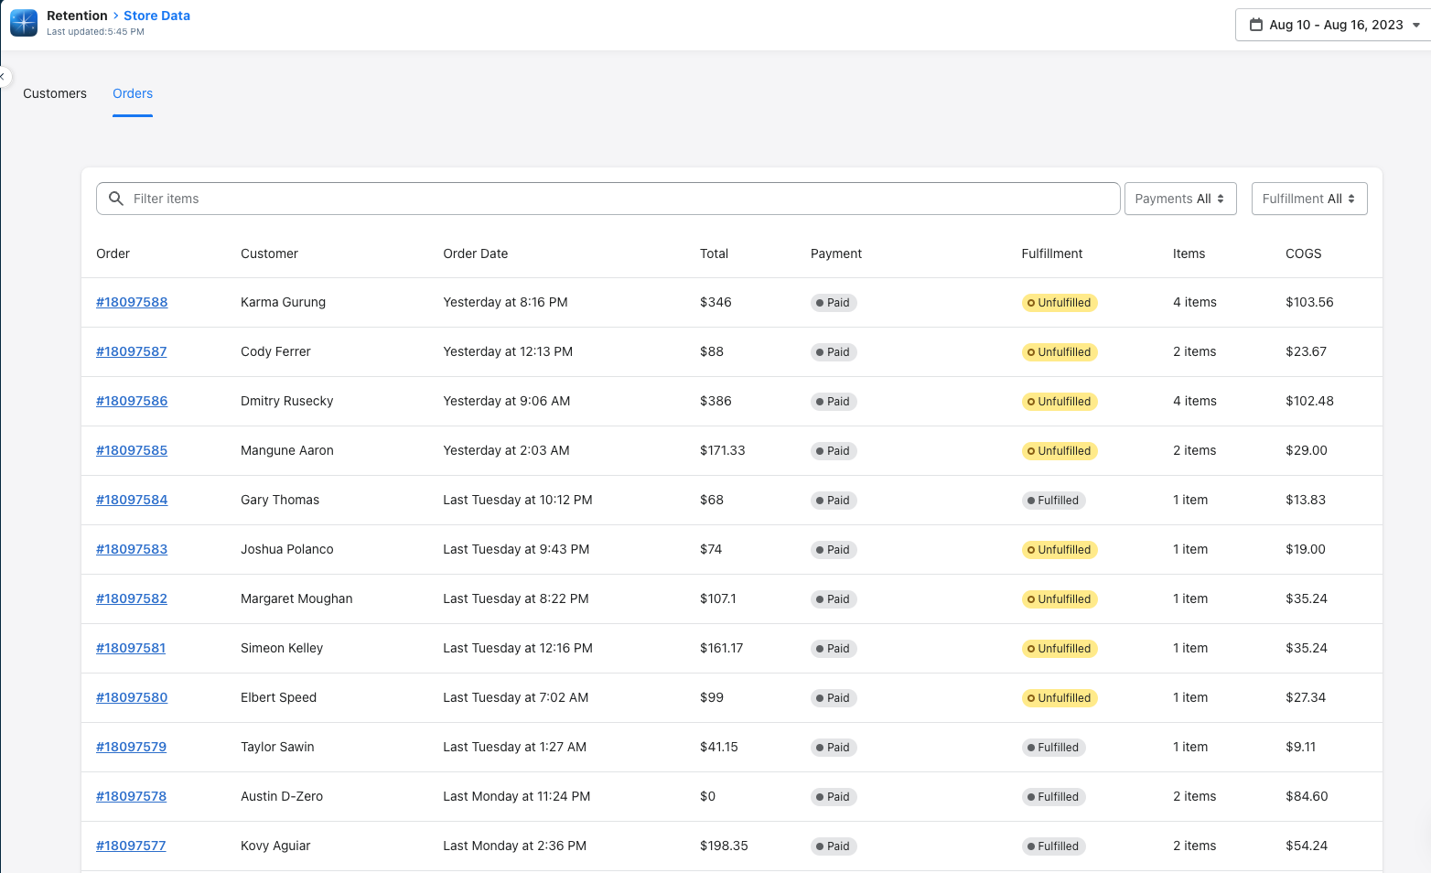Click the search magnifier icon
1431x873 pixels.
tap(116, 199)
